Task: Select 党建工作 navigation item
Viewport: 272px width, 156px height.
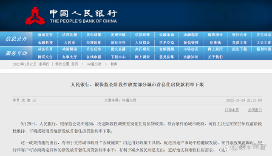Action: (x=239, y=43)
